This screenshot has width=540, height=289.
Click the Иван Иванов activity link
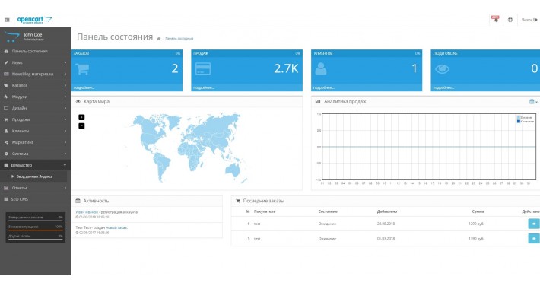(87, 212)
